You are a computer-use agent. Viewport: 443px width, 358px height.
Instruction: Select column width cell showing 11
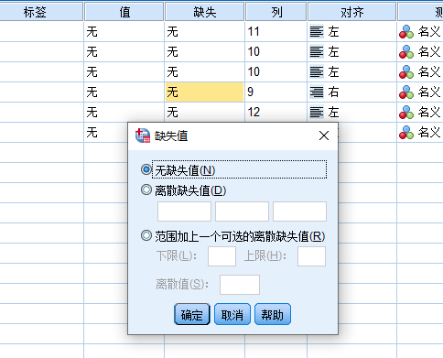276,31
